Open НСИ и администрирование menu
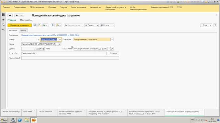Viewport: 220px width, 123px height. click(138, 8)
